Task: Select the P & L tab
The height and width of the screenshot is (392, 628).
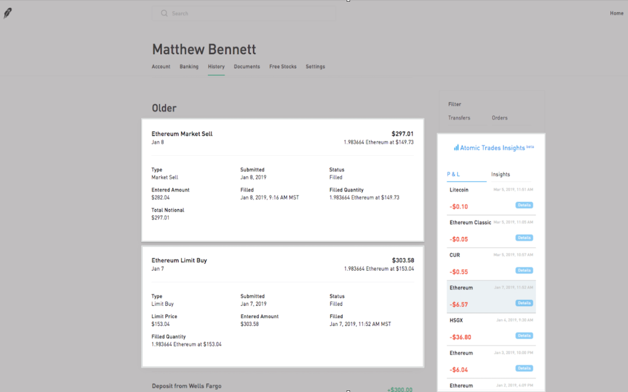Action: click(x=453, y=174)
